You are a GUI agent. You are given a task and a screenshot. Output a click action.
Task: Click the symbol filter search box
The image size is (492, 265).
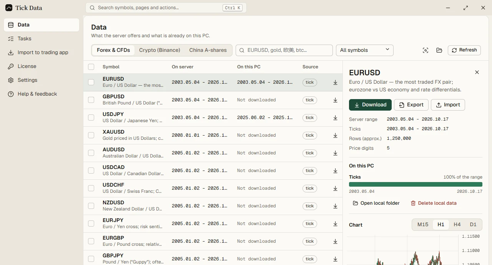click(284, 50)
